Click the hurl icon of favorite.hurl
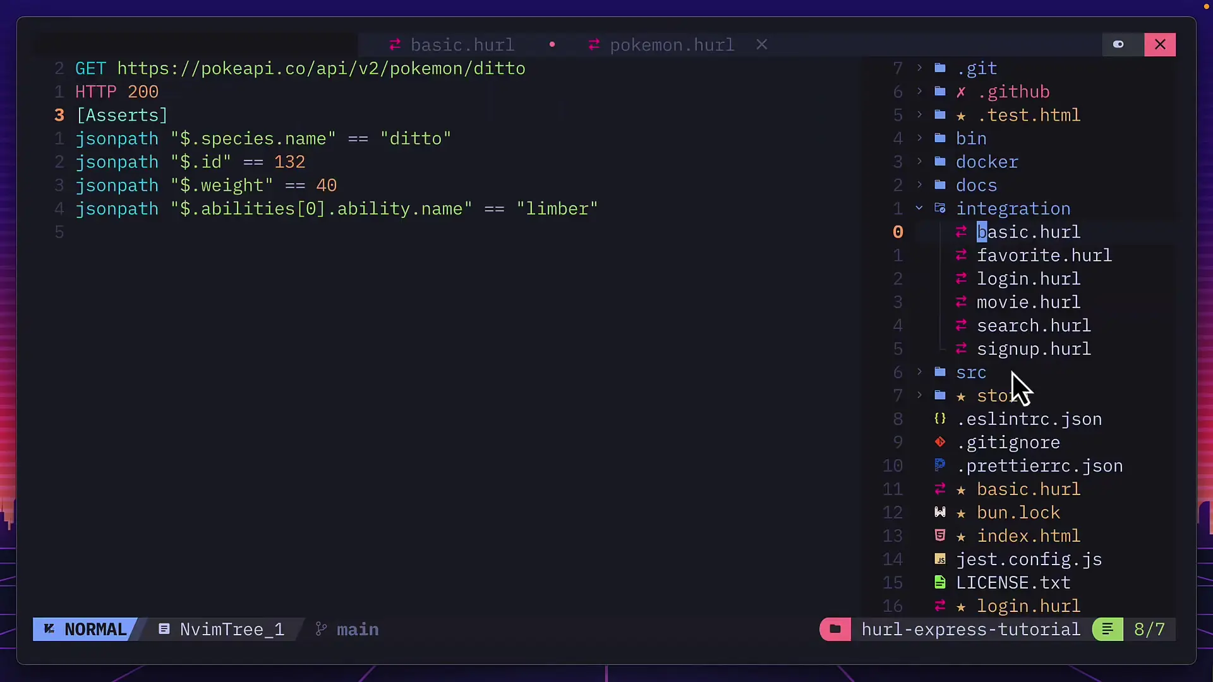Viewport: 1213px width, 682px height. pyautogui.click(x=961, y=255)
